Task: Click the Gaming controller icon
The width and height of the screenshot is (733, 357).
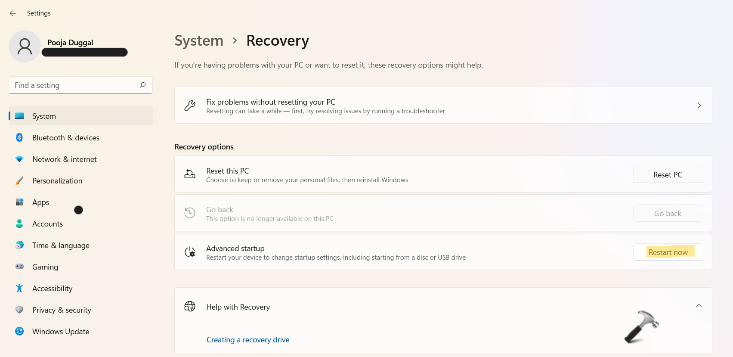Action: [19, 267]
